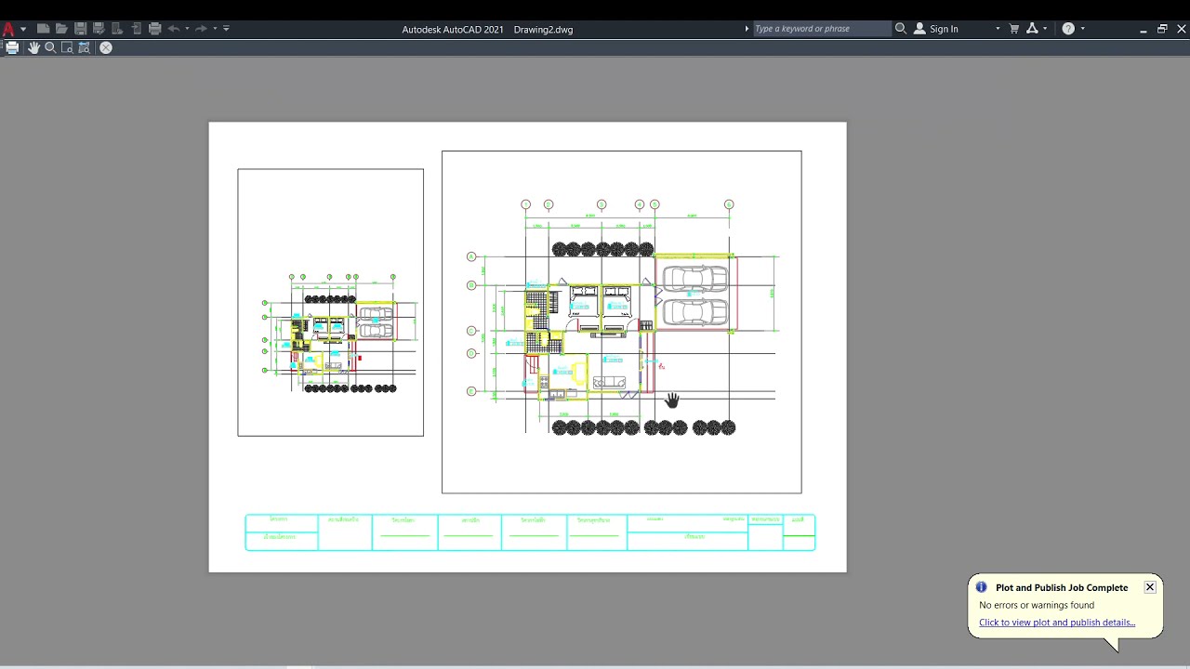This screenshot has width=1190, height=669.
Task: Open the application menu dropdown arrow
Action: [23, 29]
